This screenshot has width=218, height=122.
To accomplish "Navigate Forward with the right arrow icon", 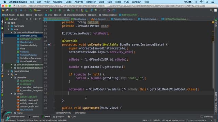I will click(x=25, y=11).
